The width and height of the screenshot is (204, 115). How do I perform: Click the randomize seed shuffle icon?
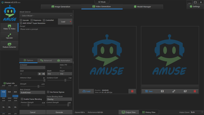43,74
